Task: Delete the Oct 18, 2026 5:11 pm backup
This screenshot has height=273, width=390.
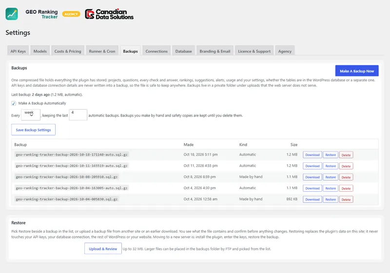Action: click(x=346, y=155)
